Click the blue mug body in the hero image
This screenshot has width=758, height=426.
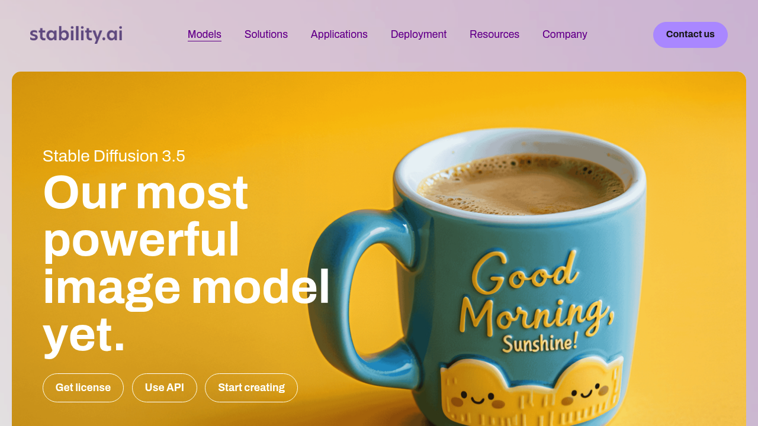[533, 296]
